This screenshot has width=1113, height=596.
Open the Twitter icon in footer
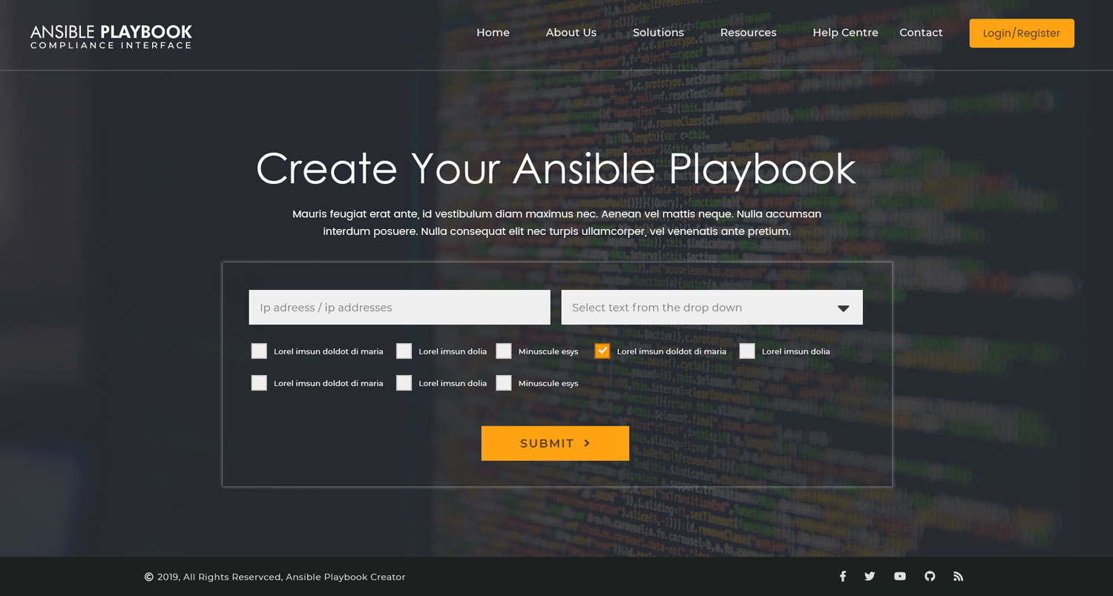click(x=870, y=576)
